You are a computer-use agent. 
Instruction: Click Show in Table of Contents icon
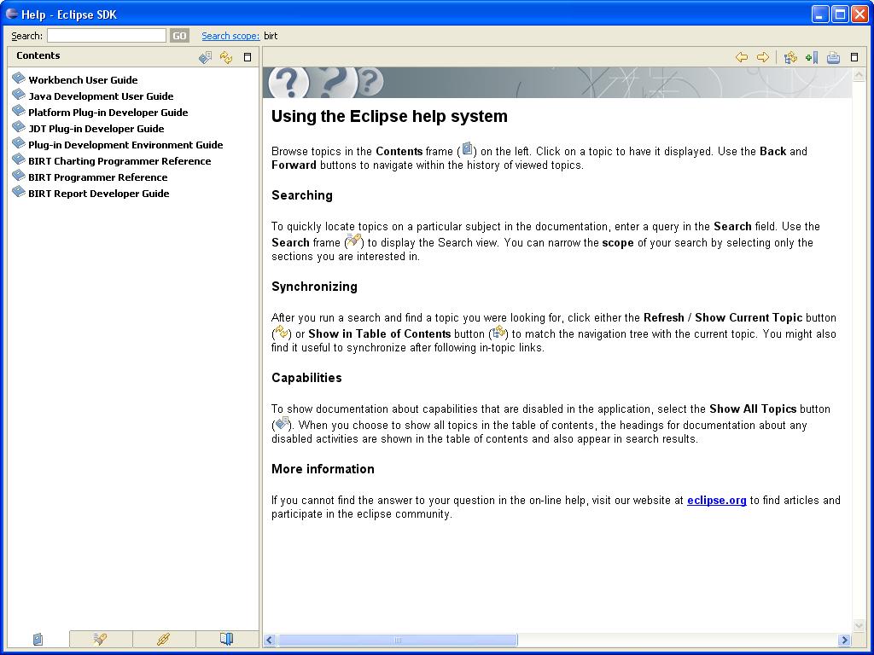coord(790,57)
